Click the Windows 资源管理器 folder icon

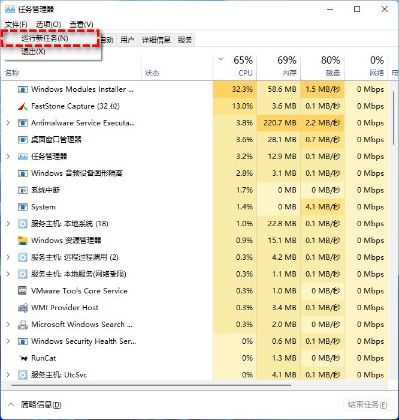coord(23,241)
